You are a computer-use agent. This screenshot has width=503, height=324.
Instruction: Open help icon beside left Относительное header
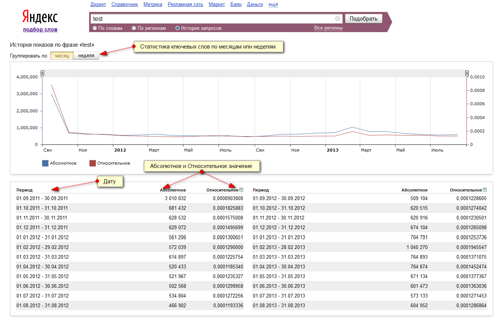[x=241, y=190]
